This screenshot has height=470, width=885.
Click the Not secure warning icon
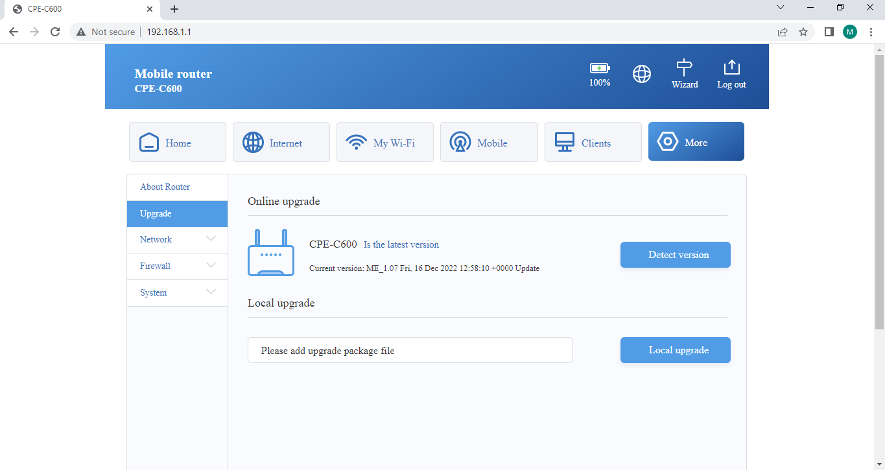81,32
